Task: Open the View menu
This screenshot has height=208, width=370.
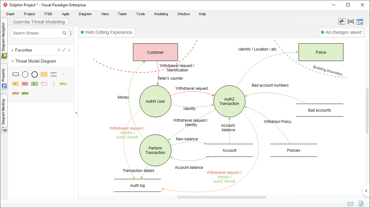Action: tap(105, 14)
